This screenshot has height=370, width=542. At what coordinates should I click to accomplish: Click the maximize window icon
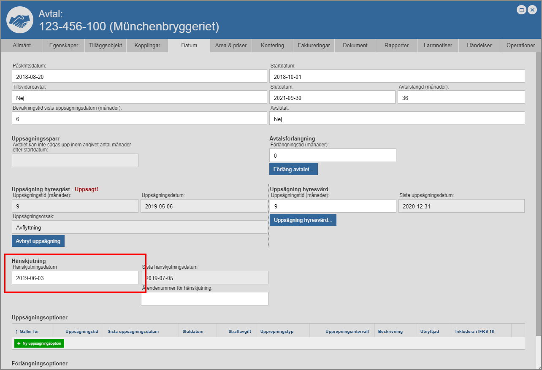click(522, 10)
